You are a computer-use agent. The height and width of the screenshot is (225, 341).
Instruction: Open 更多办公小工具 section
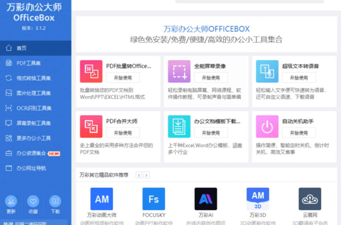(x=35, y=138)
